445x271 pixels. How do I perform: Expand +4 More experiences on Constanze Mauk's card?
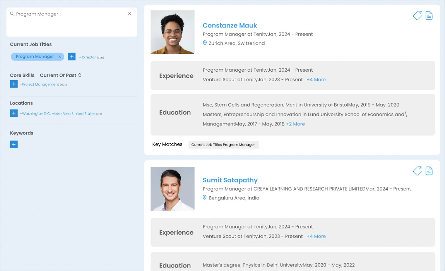(316, 79)
